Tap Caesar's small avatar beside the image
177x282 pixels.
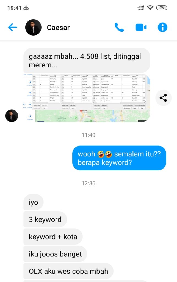pyautogui.click(x=12, y=116)
